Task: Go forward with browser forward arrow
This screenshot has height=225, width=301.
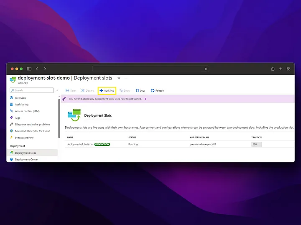Action: pyautogui.click(x=45, y=69)
